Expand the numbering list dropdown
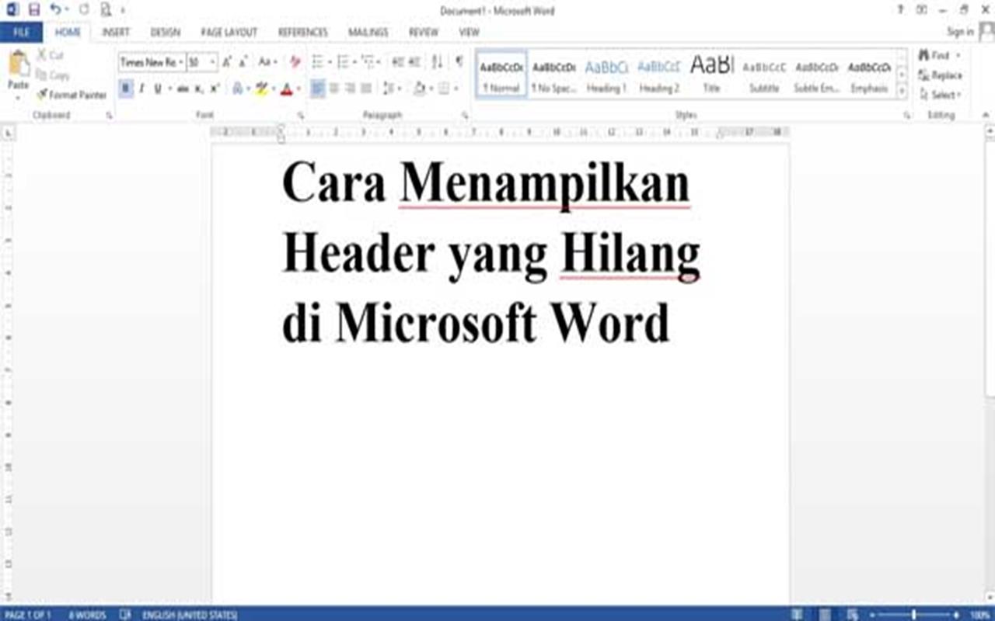This screenshot has width=995, height=621. pos(355,62)
